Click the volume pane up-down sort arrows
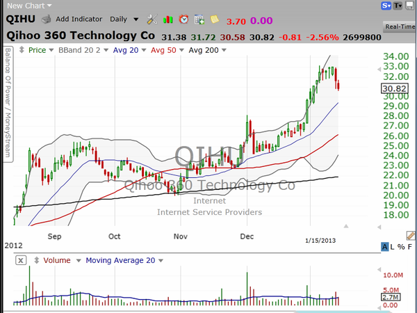This screenshot has height=313, width=417. click(37, 260)
